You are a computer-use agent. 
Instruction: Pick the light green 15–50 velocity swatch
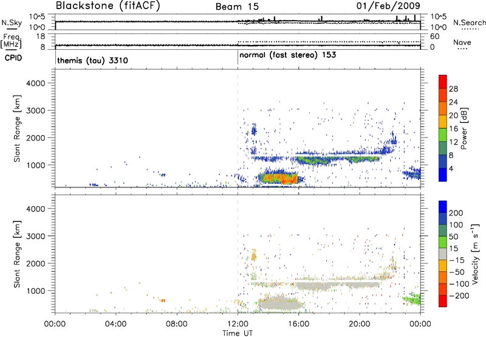click(443, 242)
